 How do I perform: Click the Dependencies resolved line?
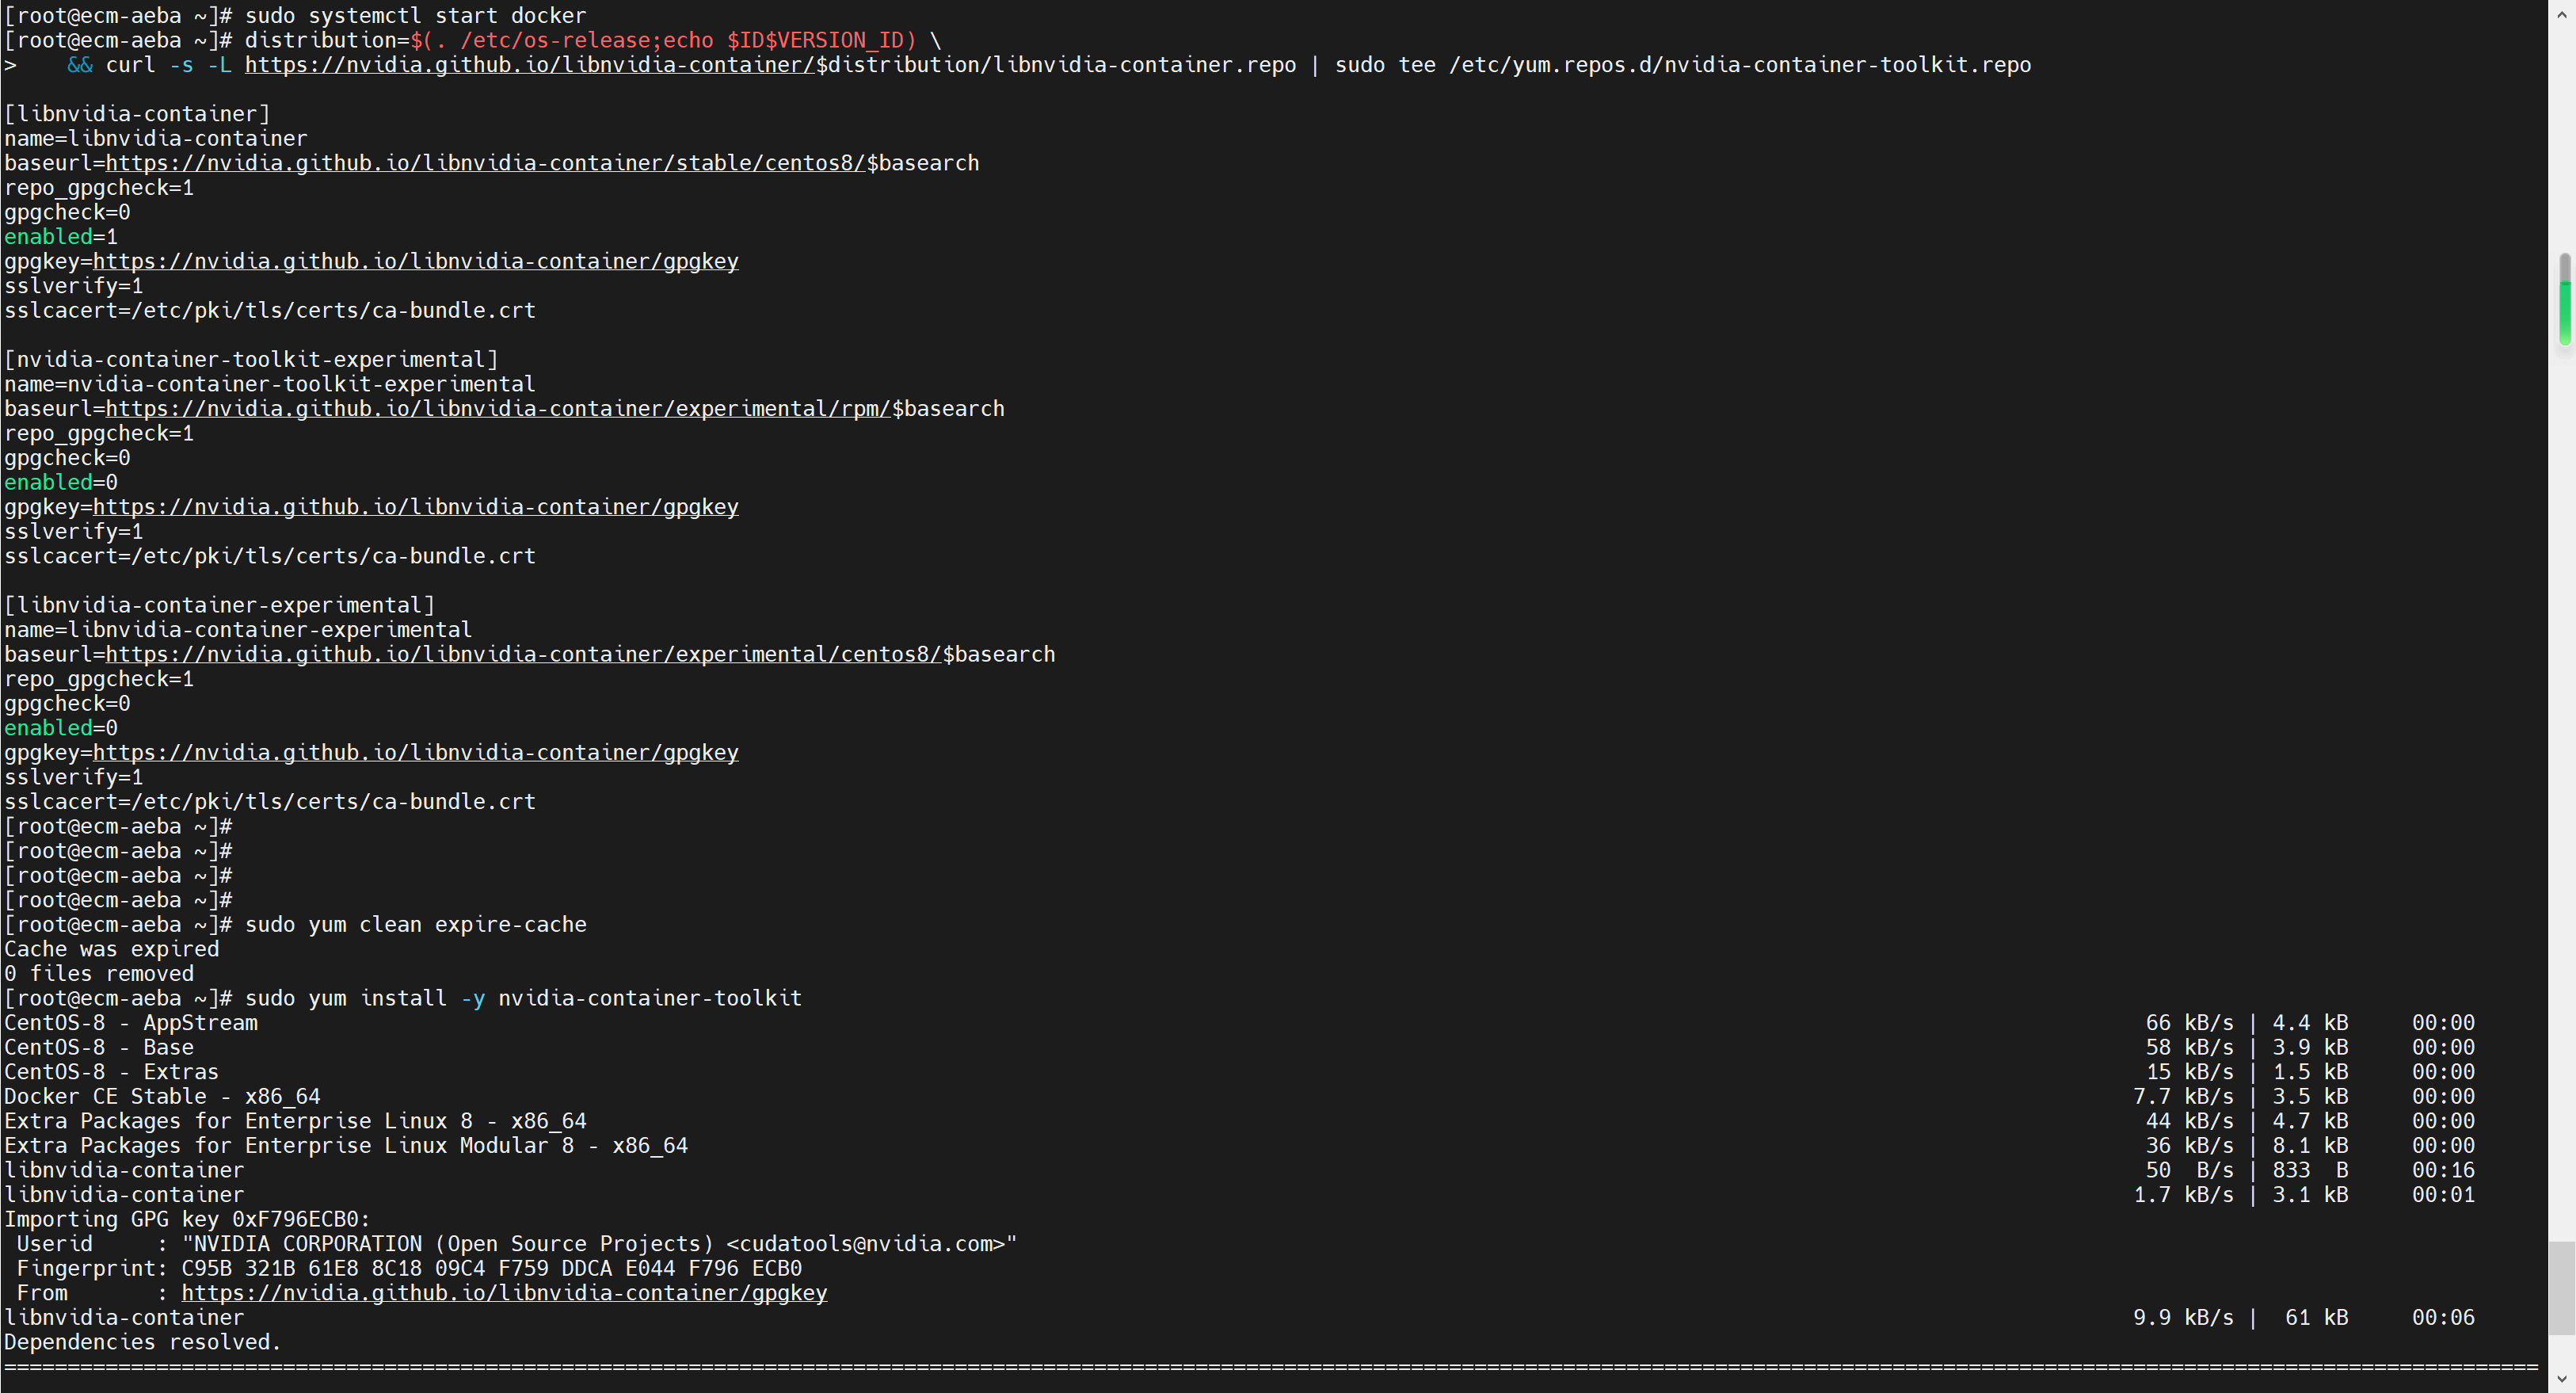pyautogui.click(x=142, y=1342)
